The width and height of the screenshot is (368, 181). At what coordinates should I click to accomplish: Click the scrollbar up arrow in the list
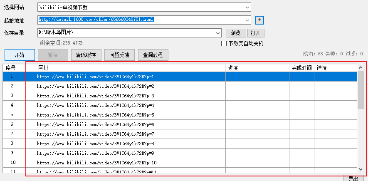click(361, 67)
